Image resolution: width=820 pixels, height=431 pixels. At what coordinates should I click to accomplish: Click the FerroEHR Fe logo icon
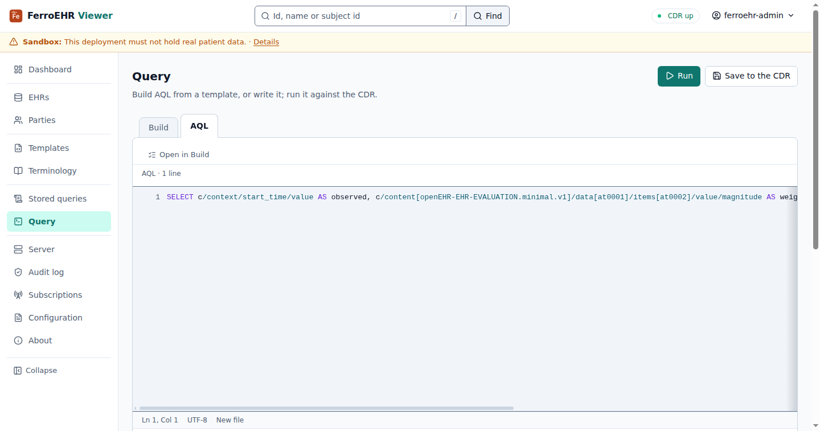click(x=16, y=16)
